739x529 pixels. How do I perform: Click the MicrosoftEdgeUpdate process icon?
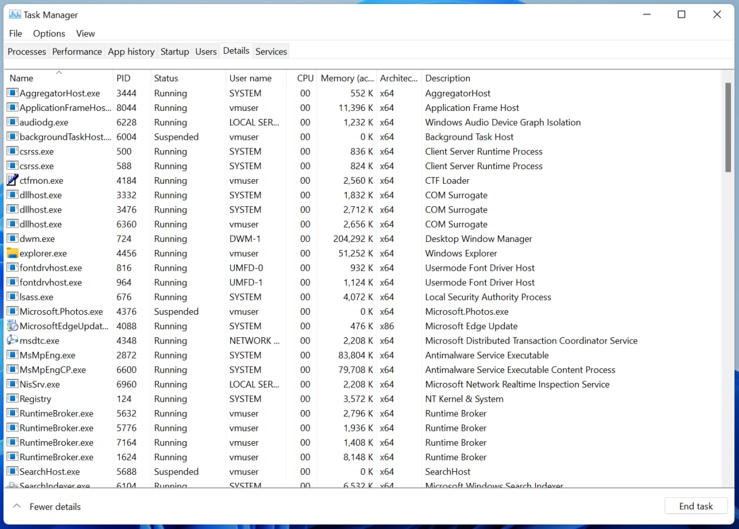point(12,326)
